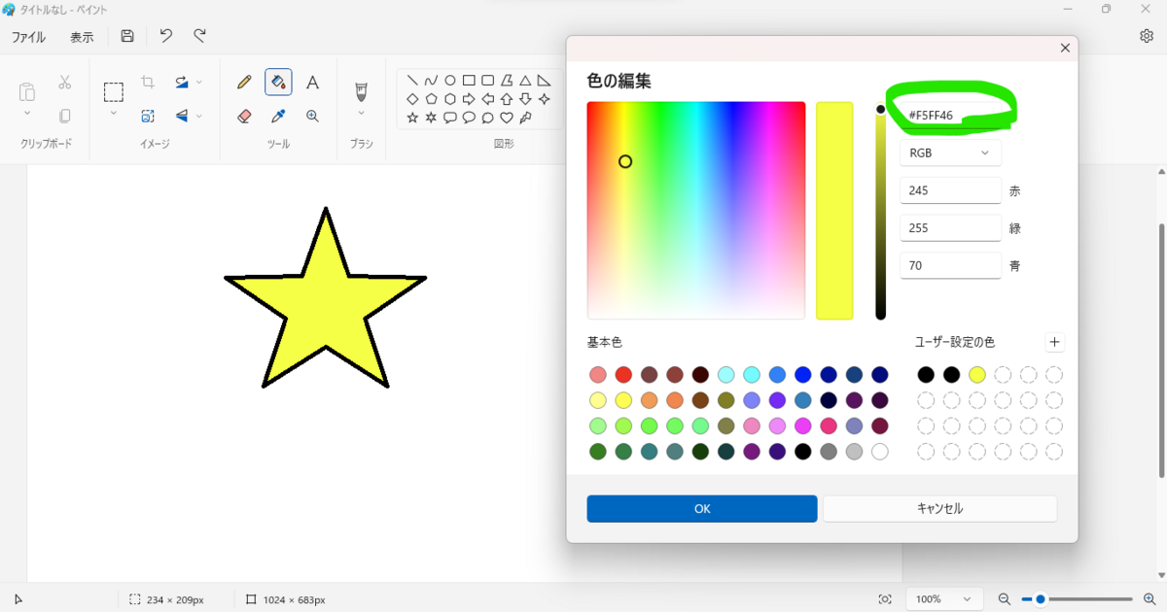Click the vertical canvas scrollbar

click(x=1161, y=350)
